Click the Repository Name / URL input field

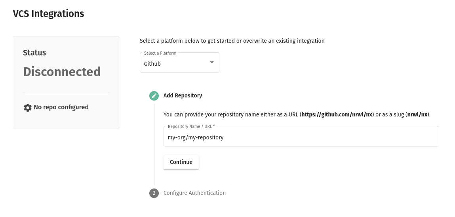(301, 137)
